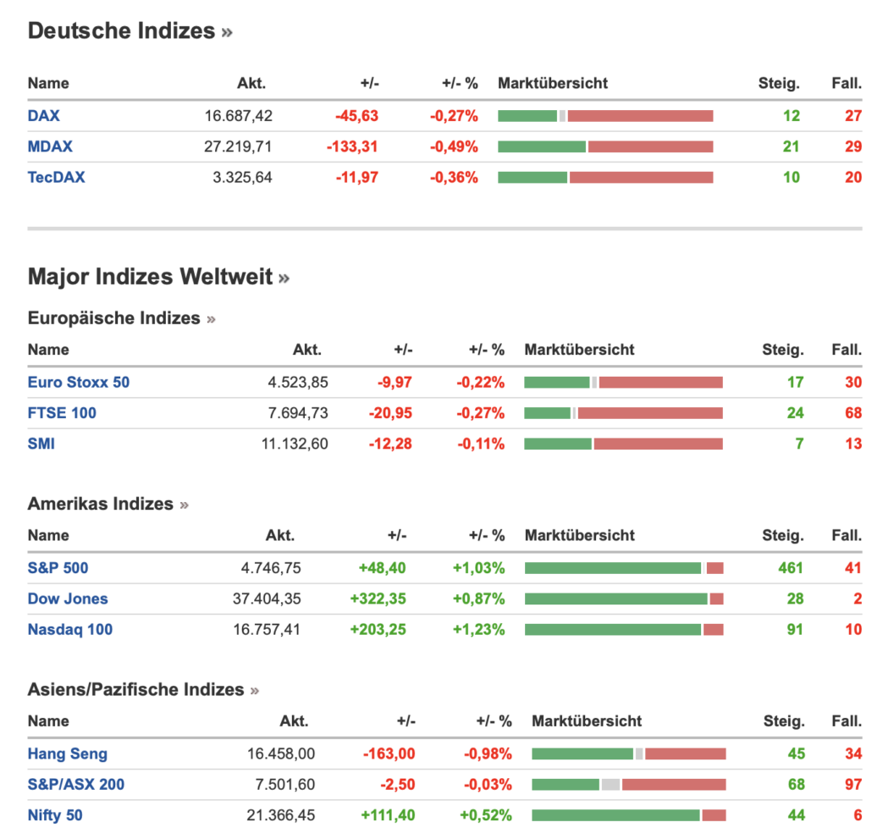
Task: Open the Nasdaq 100 index link
Action: (x=70, y=629)
